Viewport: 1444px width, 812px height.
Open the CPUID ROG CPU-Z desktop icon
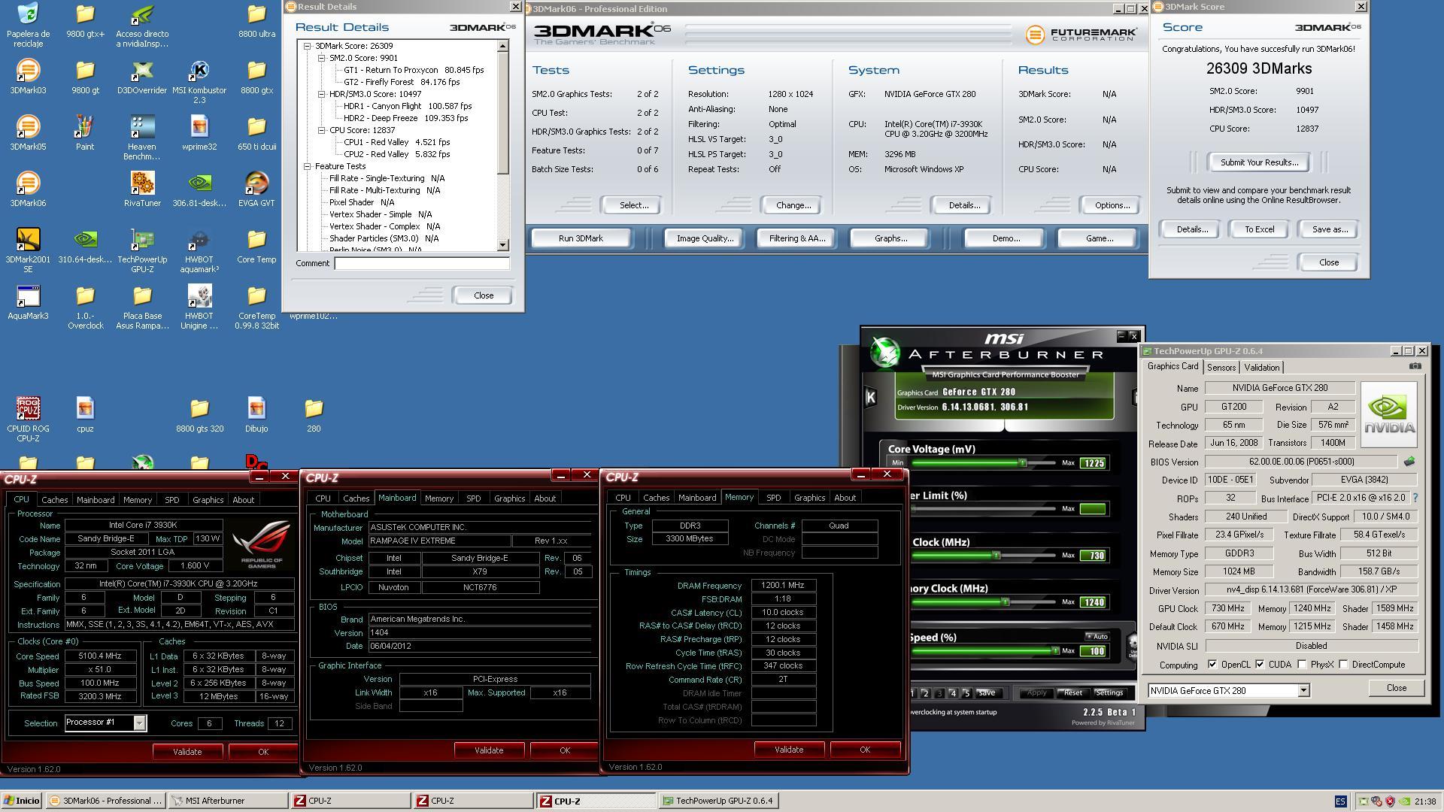(28, 420)
